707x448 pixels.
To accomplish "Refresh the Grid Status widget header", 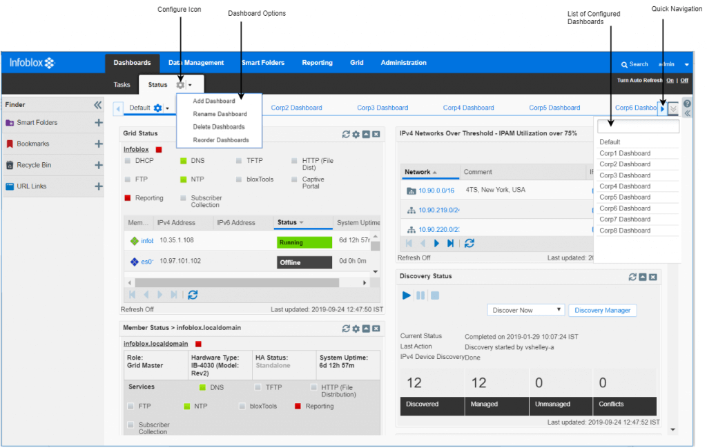I will click(x=346, y=135).
